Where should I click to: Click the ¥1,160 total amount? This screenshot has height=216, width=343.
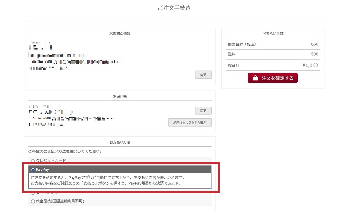(x=310, y=64)
